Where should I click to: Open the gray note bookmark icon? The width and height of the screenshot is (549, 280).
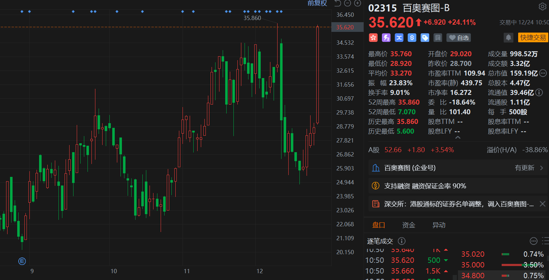[437, 38]
